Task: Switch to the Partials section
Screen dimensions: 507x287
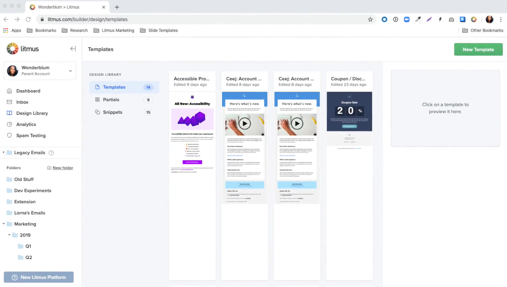Action: pos(111,100)
